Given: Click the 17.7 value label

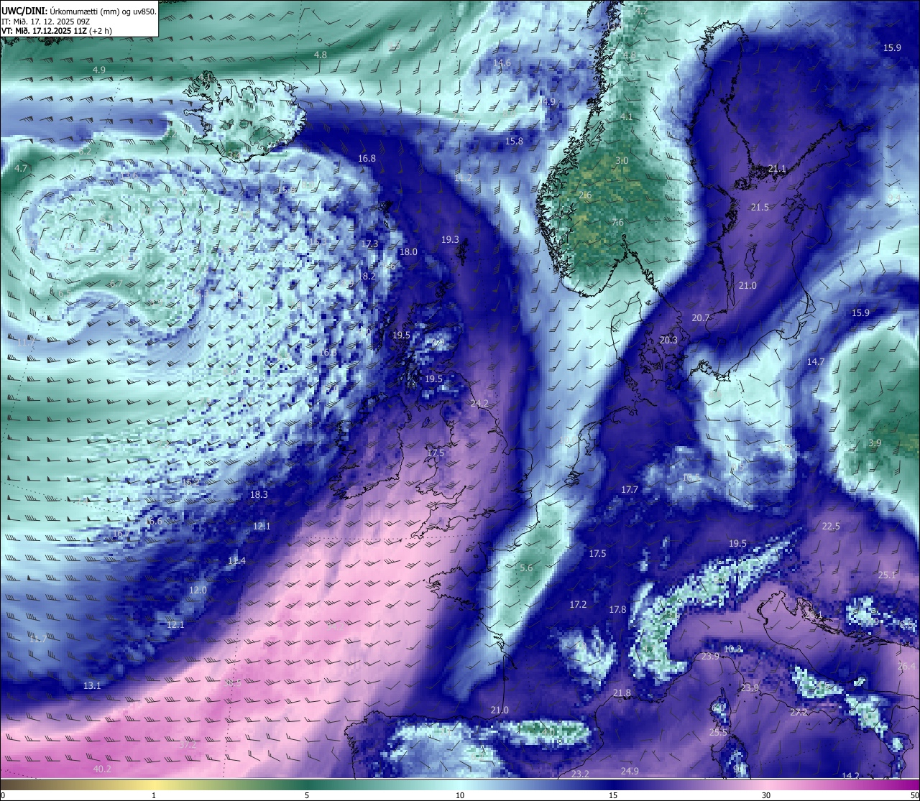Looking at the screenshot, I should point(630,489).
